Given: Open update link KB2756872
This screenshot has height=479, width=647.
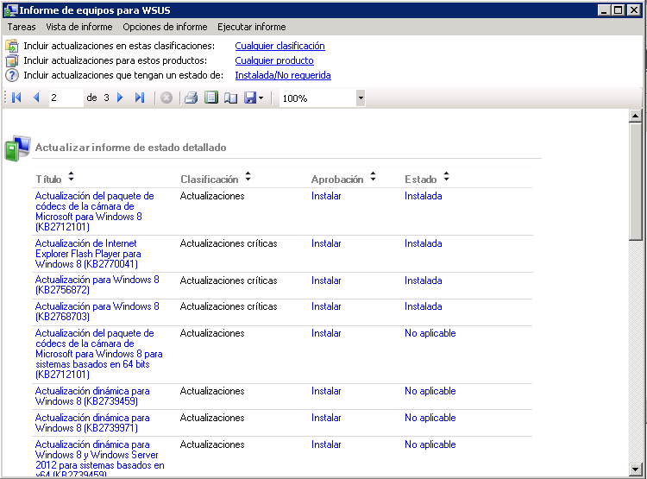Looking at the screenshot, I should click(x=97, y=285).
